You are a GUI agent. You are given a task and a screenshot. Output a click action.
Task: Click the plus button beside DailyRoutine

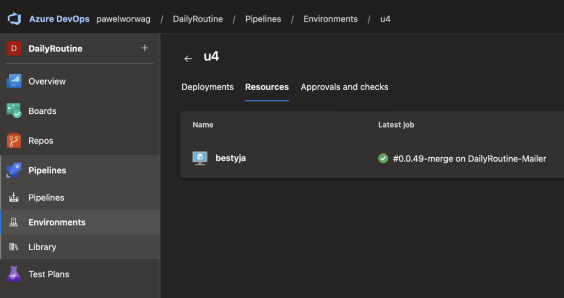coord(145,48)
